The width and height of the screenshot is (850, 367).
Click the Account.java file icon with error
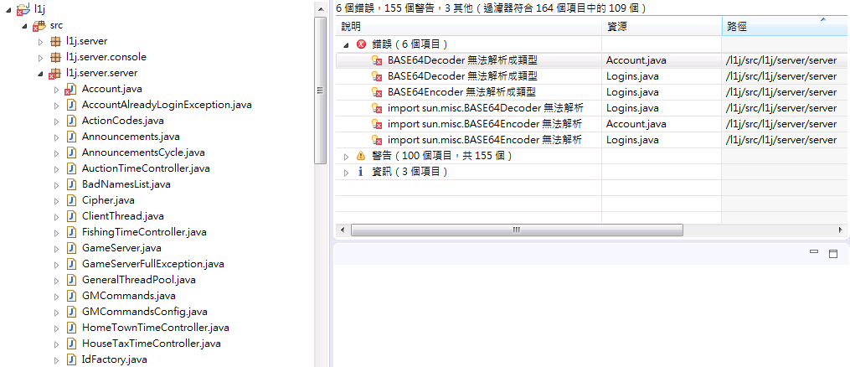point(70,89)
